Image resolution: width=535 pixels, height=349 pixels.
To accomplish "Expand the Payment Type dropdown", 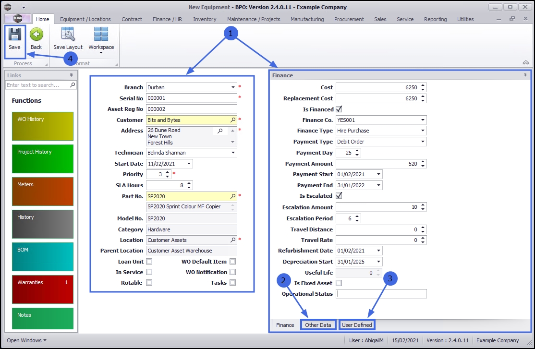I will pos(423,141).
